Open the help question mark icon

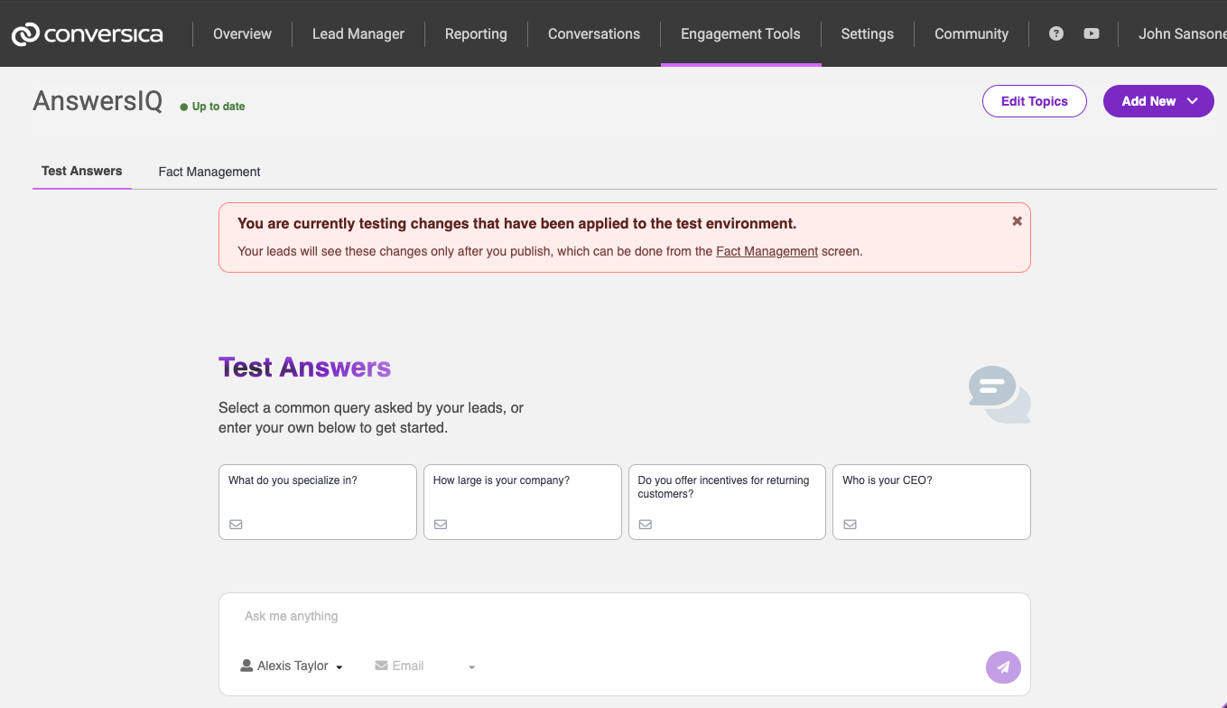(x=1056, y=33)
